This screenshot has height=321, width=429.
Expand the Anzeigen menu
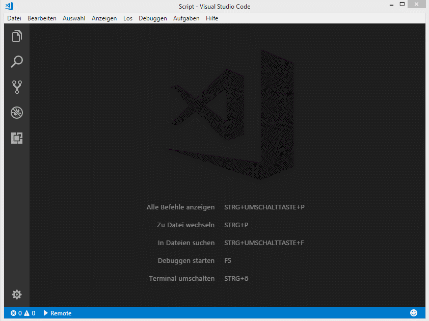click(x=104, y=18)
